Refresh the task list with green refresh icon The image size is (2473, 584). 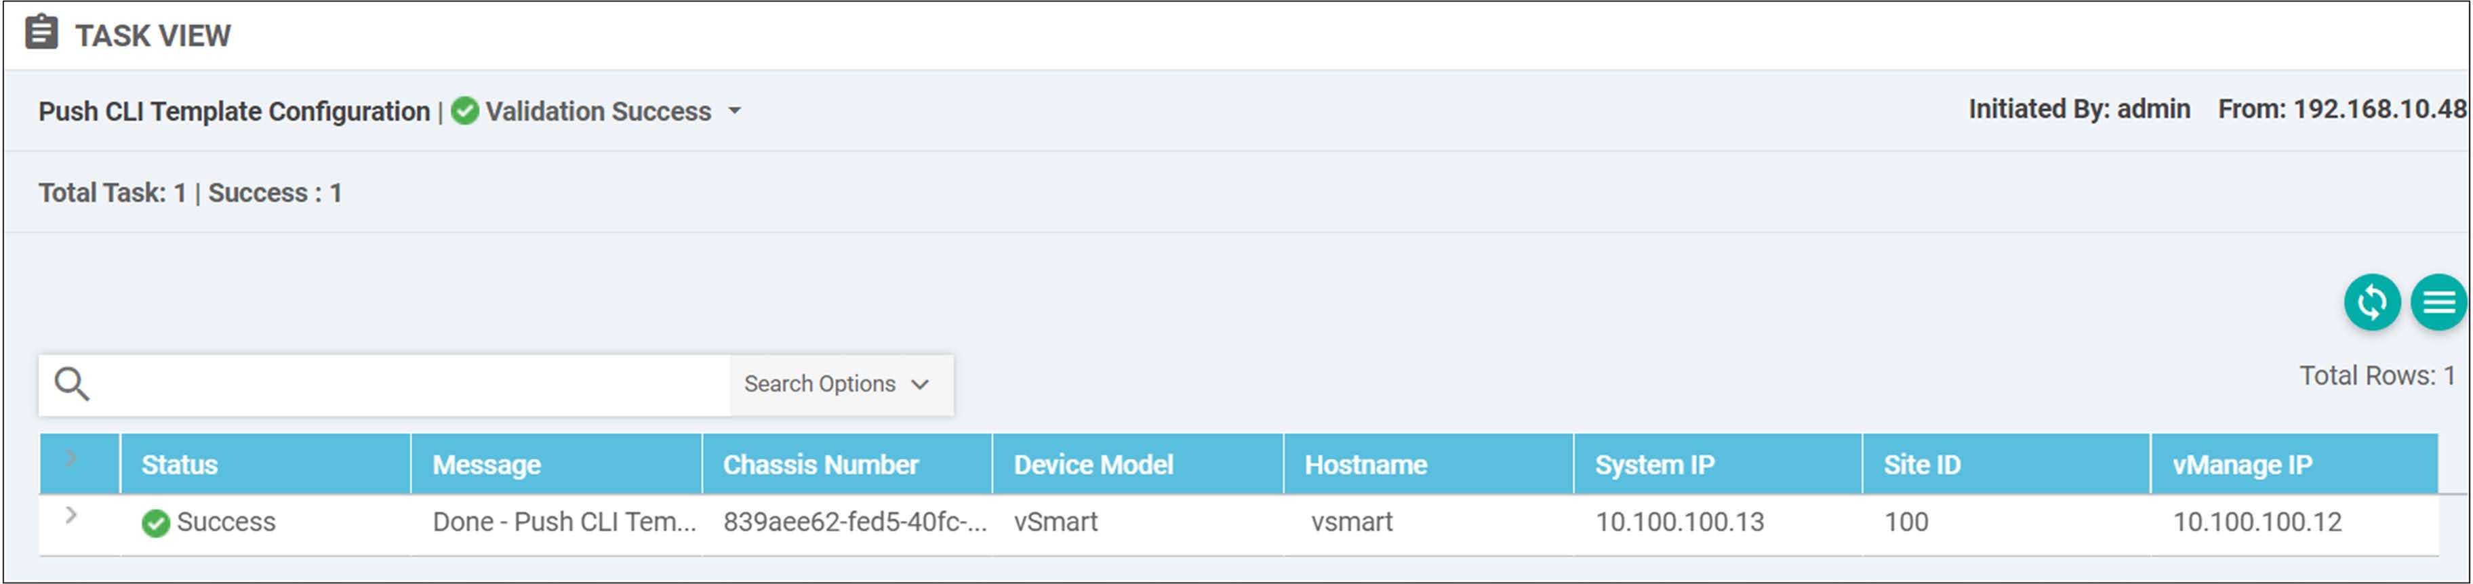(2371, 303)
